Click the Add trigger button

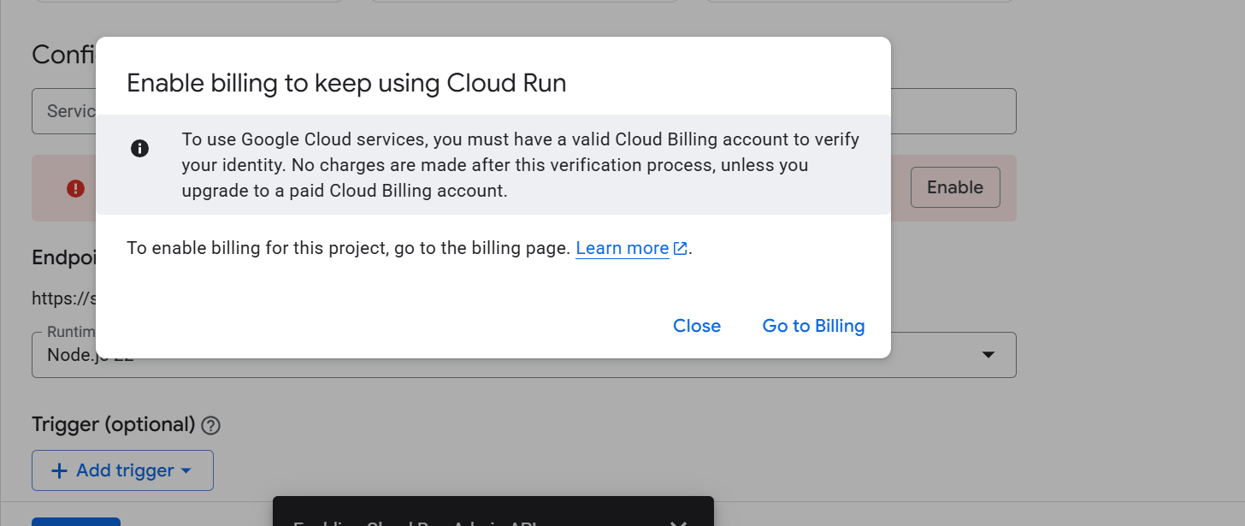pos(122,470)
